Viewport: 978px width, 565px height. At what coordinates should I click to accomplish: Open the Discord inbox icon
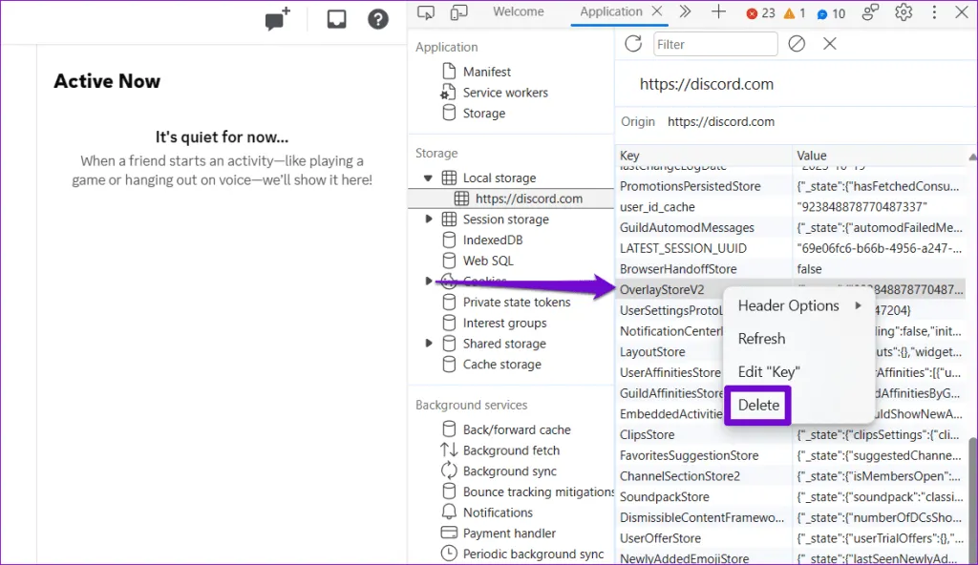coord(336,19)
